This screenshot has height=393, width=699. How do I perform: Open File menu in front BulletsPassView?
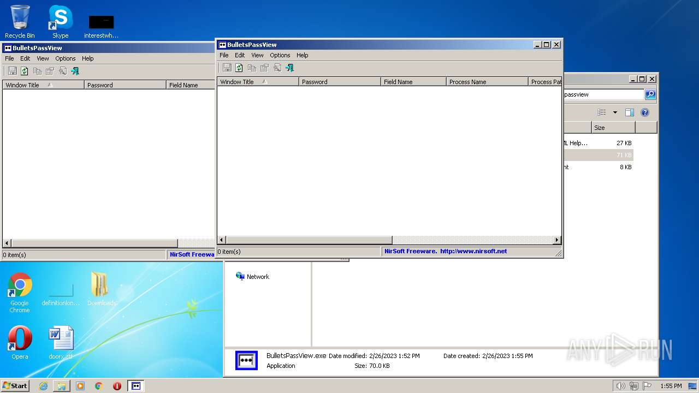tap(224, 55)
